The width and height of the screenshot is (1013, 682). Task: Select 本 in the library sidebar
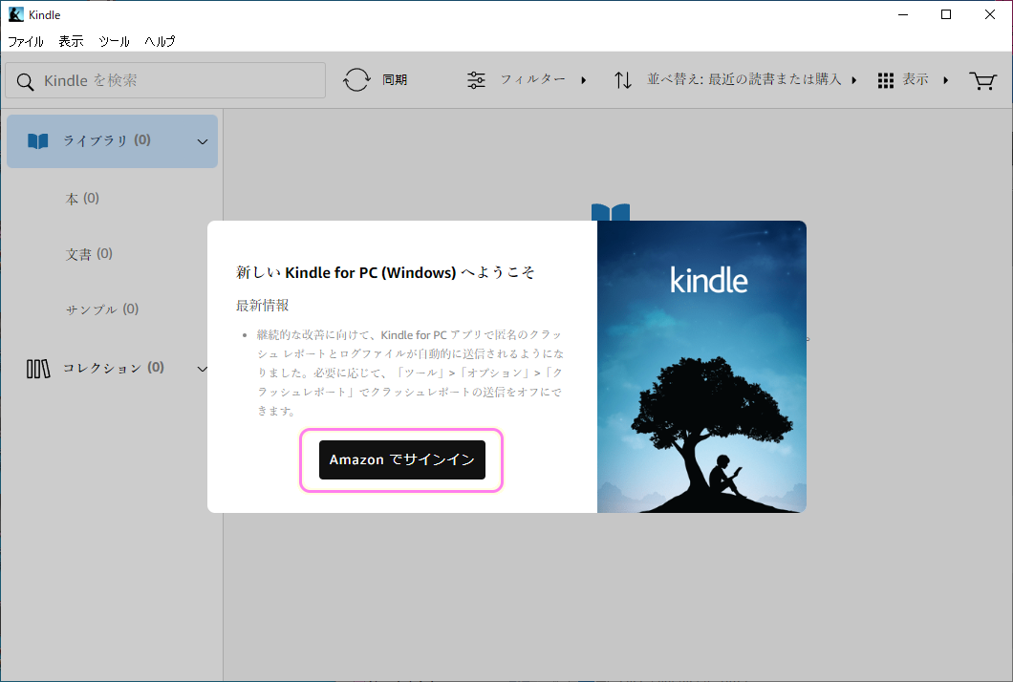tap(80, 198)
